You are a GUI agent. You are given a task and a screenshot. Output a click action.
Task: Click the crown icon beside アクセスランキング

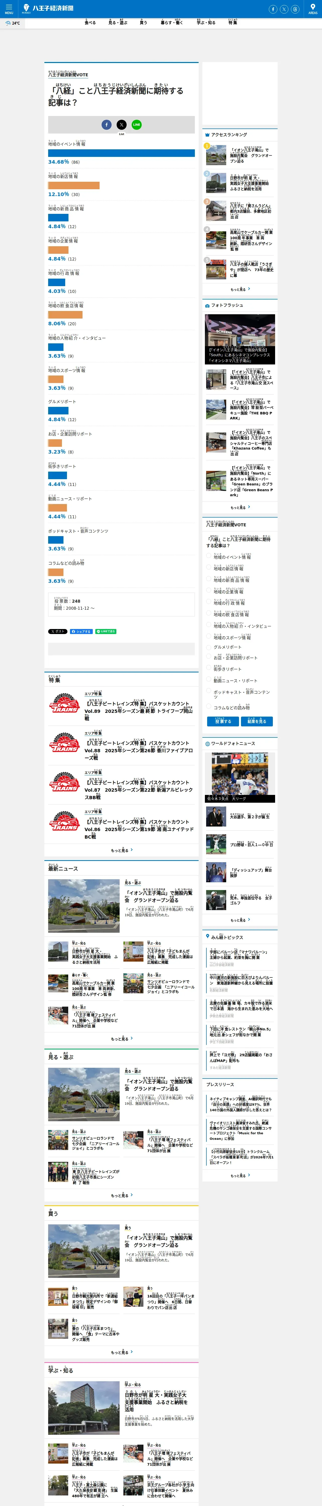207,135
